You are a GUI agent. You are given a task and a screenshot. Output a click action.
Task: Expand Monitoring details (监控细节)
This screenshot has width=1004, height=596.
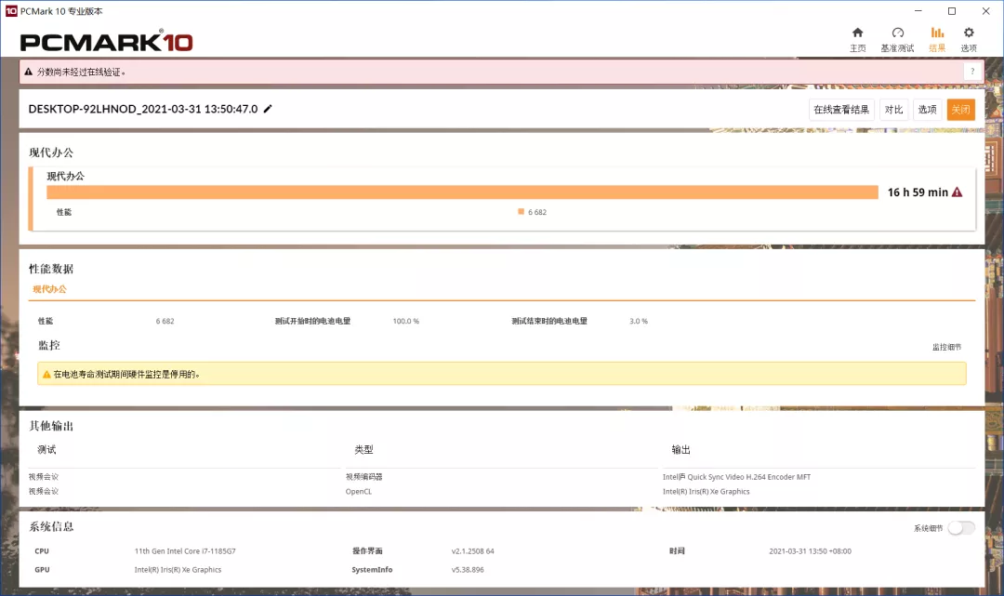coord(946,347)
